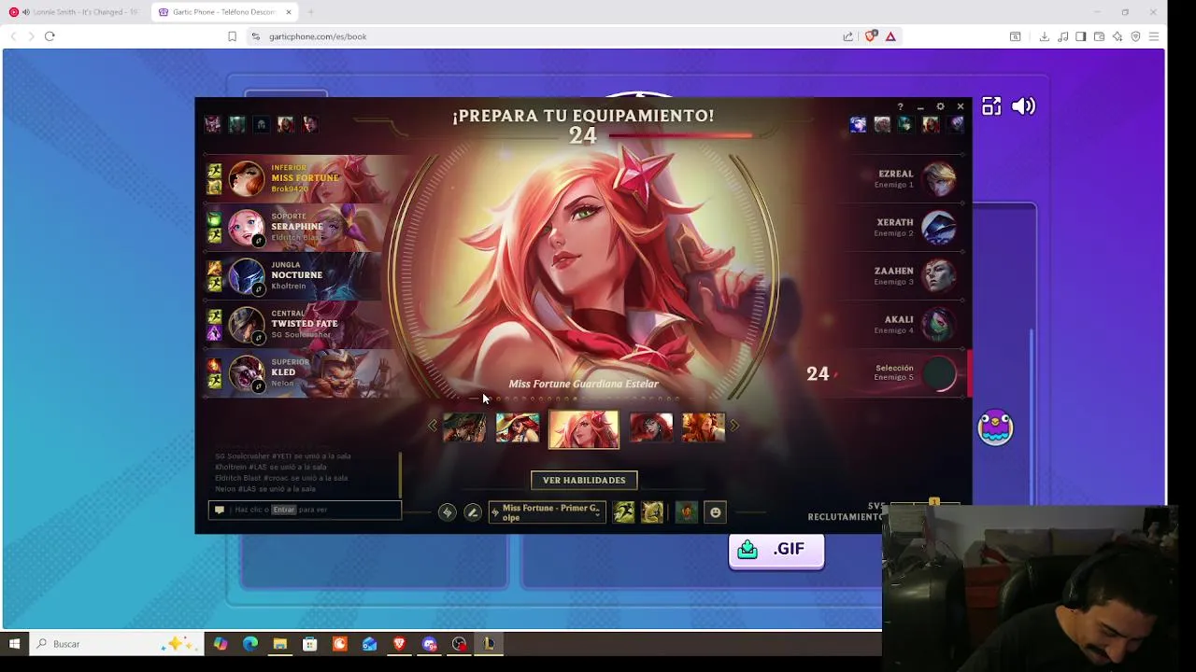Open the rune page dropdown 'Miss Fortune - Primer Golpe'
This screenshot has height=672, width=1196.
click(548, 512)
